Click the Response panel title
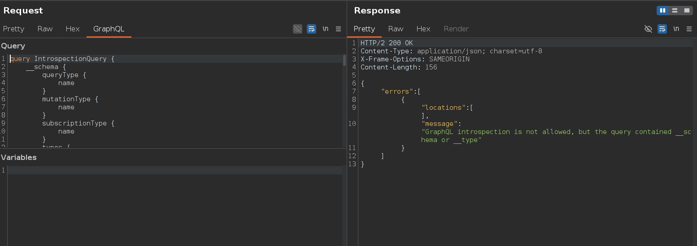 377,10
